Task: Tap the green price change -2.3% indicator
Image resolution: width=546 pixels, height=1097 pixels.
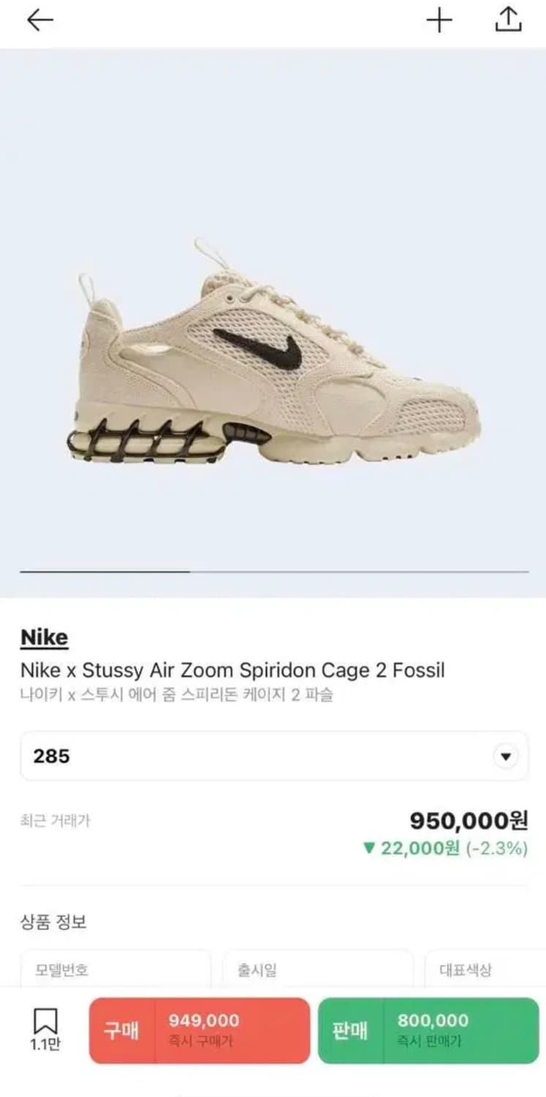Action: click(445, 848)
